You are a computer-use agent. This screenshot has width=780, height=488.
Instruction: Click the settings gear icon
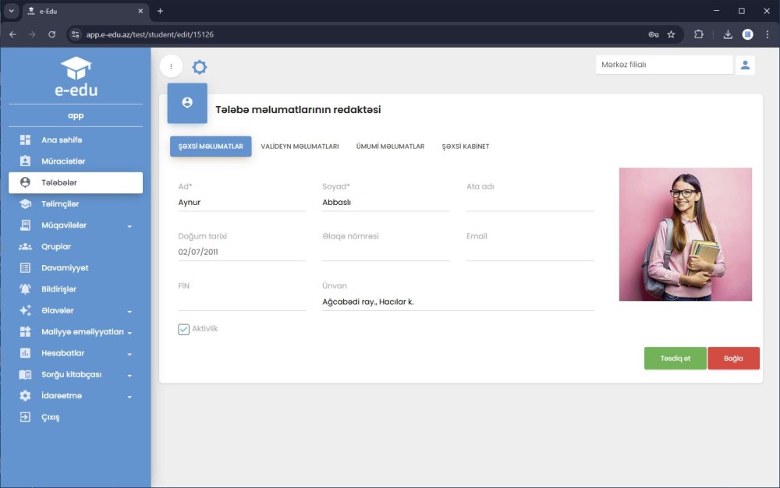(200, 66)
